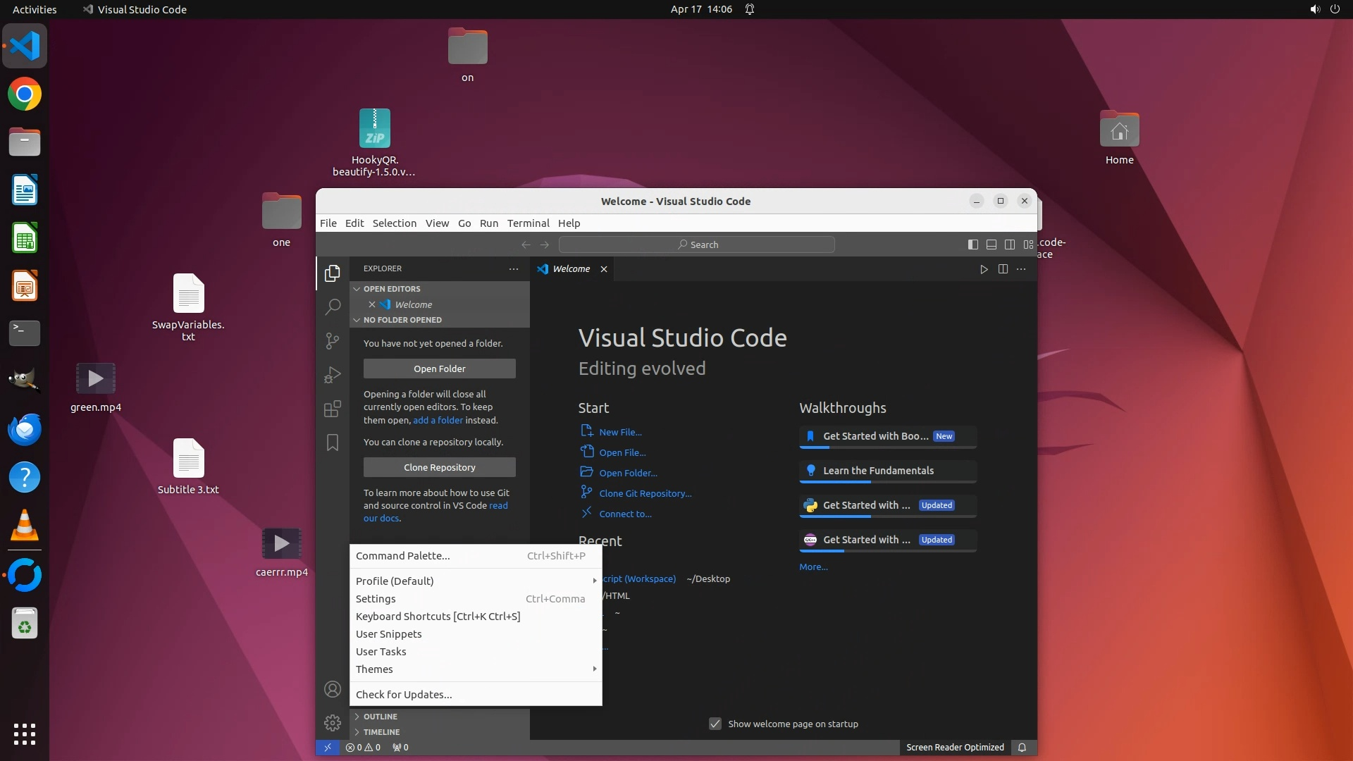1353x761 pixels.
Task: Toggle the primary side bar layout icon
Action: coord(973,245)
